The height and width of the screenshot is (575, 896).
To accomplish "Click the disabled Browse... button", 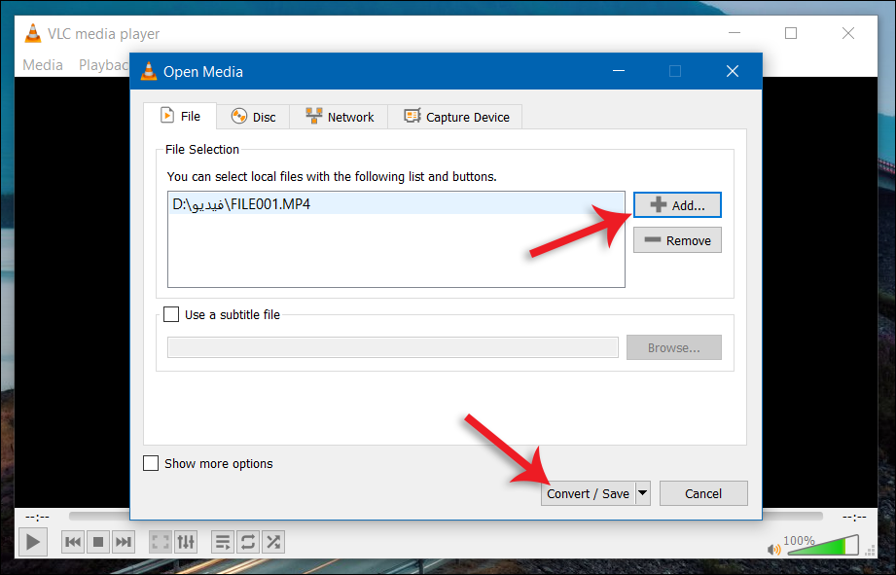I will [x=674, y=347].
